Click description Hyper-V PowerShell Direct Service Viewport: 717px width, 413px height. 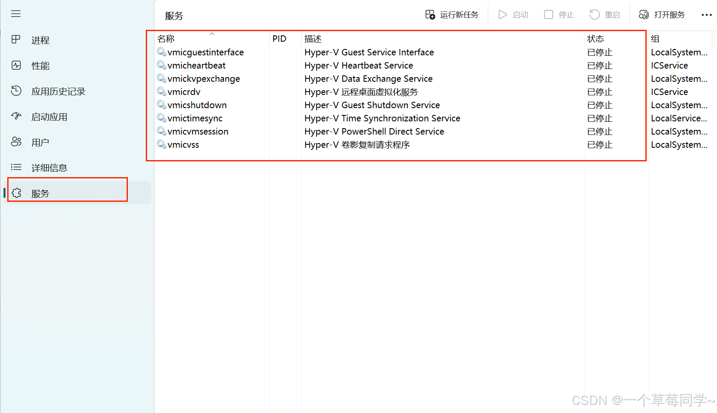point(374,132)
